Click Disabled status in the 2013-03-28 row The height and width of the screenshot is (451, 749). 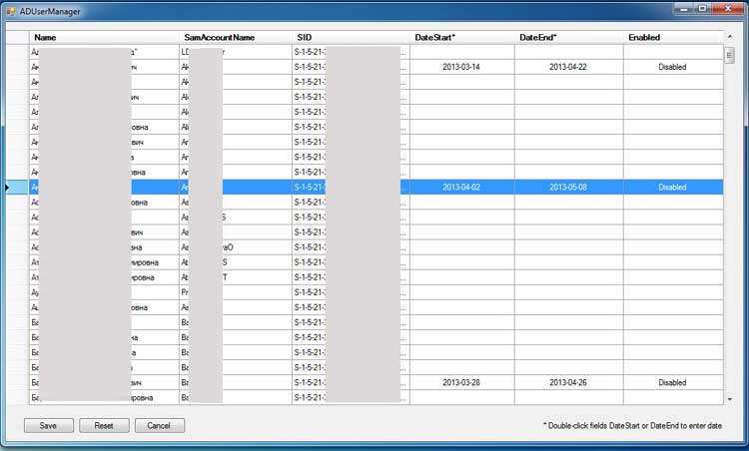click(671, 382)
